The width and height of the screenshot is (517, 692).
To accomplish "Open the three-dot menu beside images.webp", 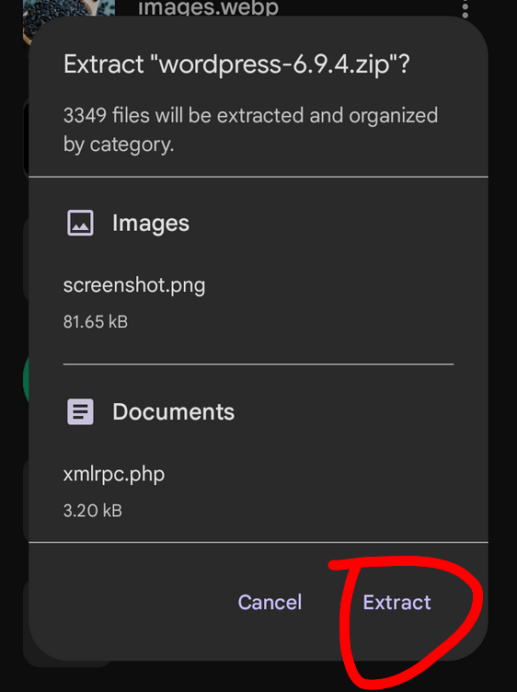I will click(465, 9).
